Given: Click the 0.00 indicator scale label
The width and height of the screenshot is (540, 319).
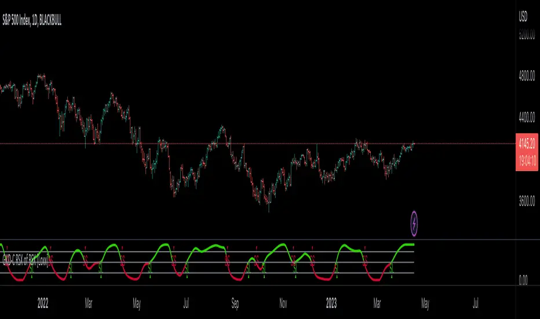Looking at the screenshot, I should 523,280.
